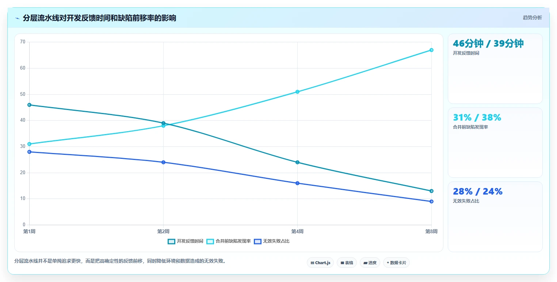557x282 pixels.
Task: Click the footnote sentence below the chart
Action: click(120, 261)
